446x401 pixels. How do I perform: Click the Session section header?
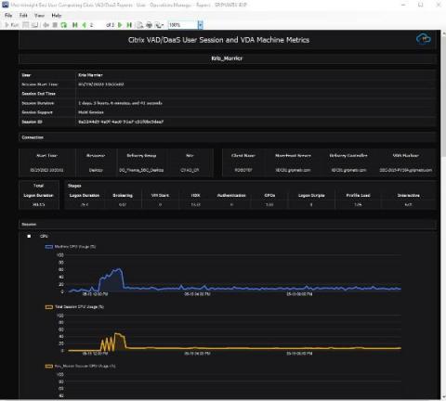pyautogui.click(x=228, y=225)
